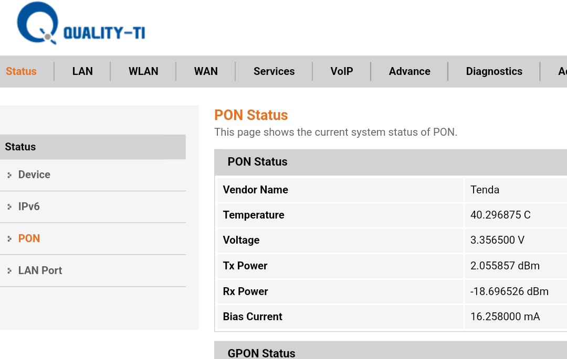The image size is (567, 359).
Task: Navigate to the Diagnostics tab
Action: coord(494,71)
